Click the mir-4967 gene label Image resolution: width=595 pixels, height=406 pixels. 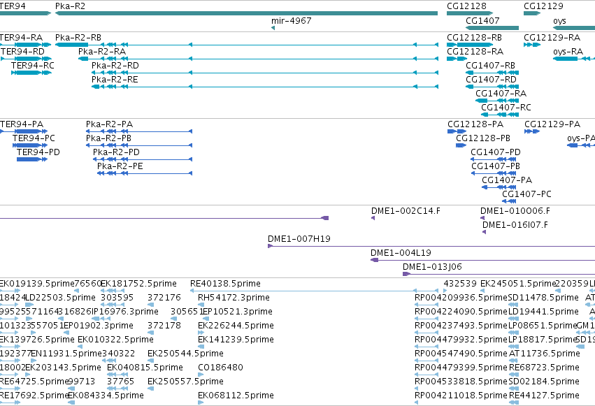point(291,20)
